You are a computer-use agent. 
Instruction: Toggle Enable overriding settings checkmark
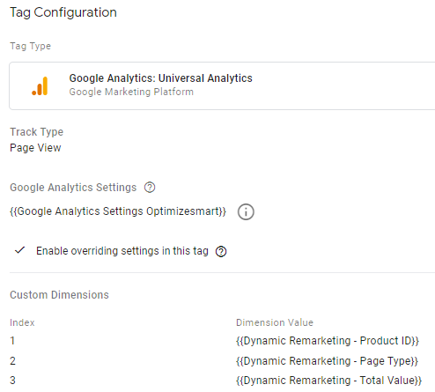19,250
